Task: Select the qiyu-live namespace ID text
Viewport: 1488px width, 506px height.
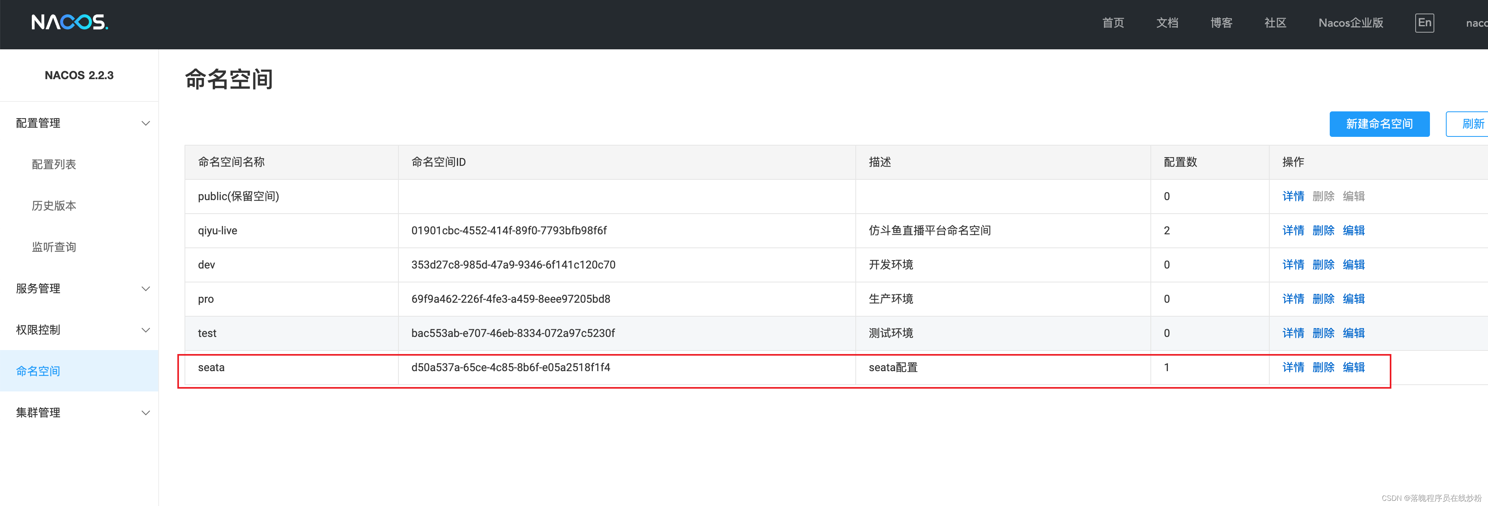Action: pos(509,230)
